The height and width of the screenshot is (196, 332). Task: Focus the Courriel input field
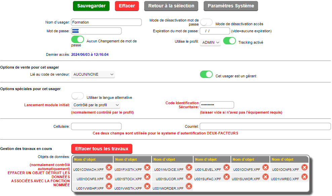[x=265, y=126]
